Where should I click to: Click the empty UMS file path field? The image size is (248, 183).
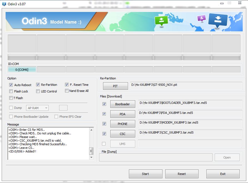pos(190,144)
